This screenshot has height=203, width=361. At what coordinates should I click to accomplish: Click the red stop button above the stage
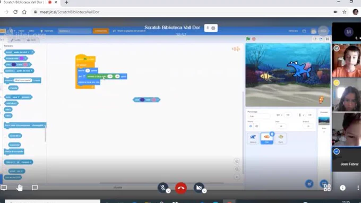coord(254,39)
